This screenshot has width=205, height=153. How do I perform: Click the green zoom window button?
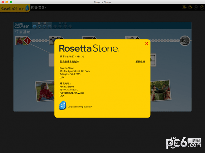[11, 2]
